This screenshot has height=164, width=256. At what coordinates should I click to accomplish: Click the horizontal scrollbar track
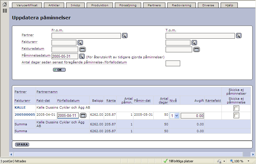pos(129,154)
